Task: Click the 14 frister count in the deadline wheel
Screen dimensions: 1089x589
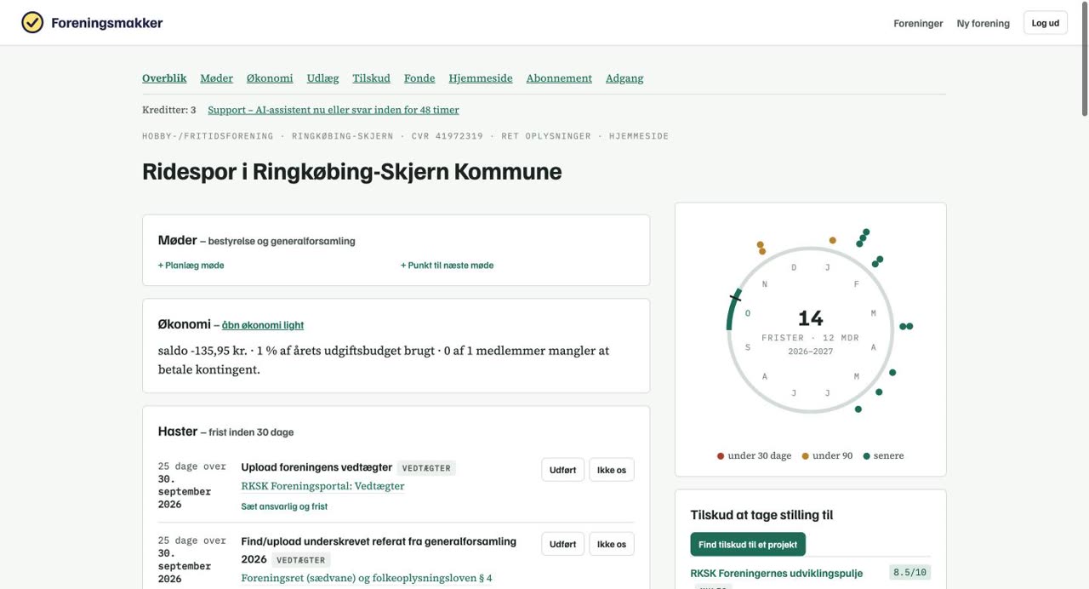Action: click(x=811, y=318)
